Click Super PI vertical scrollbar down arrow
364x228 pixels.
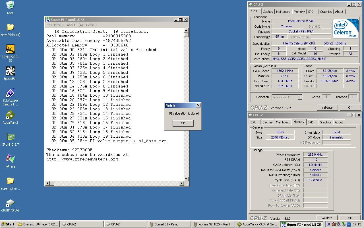[186, 179]
